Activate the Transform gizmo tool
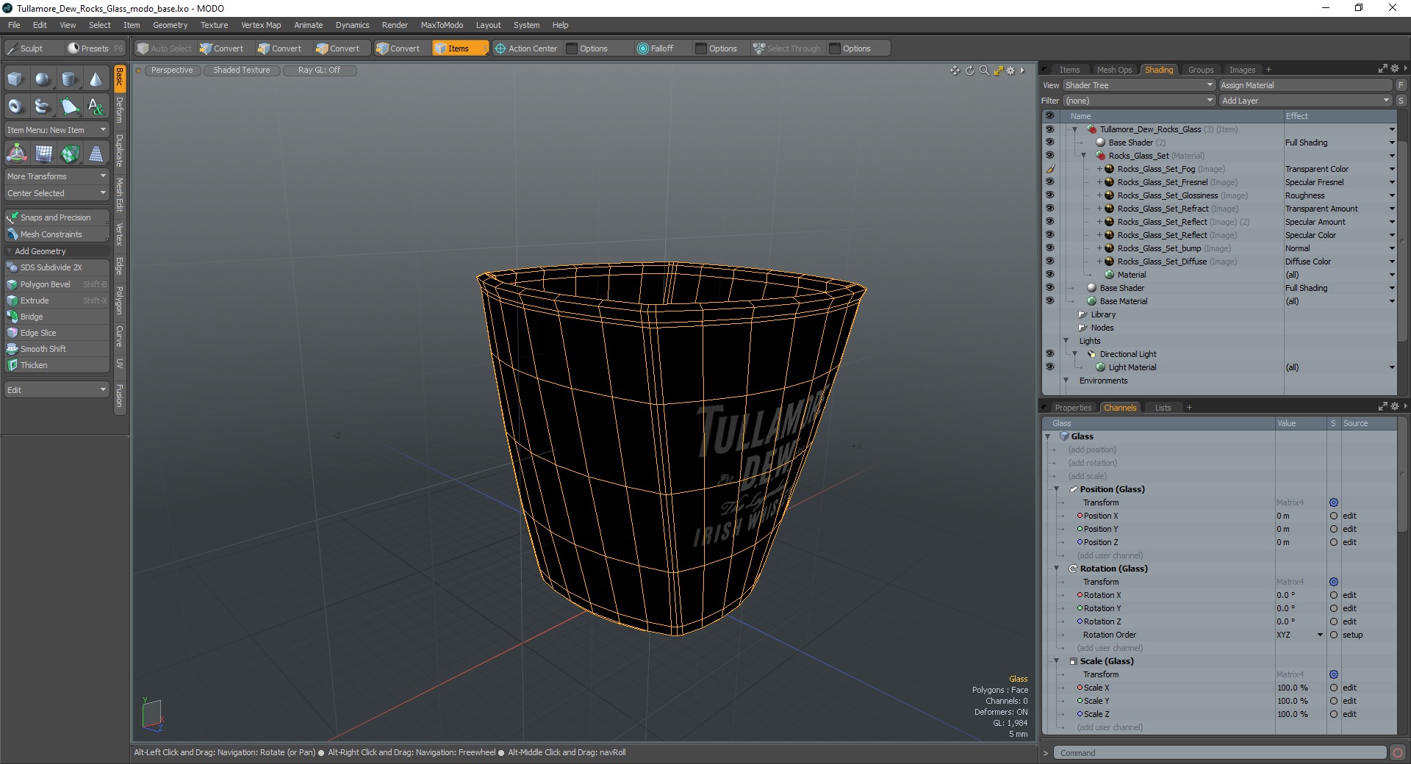Viewport: 1411px width, 764px height. coord(16,154)
